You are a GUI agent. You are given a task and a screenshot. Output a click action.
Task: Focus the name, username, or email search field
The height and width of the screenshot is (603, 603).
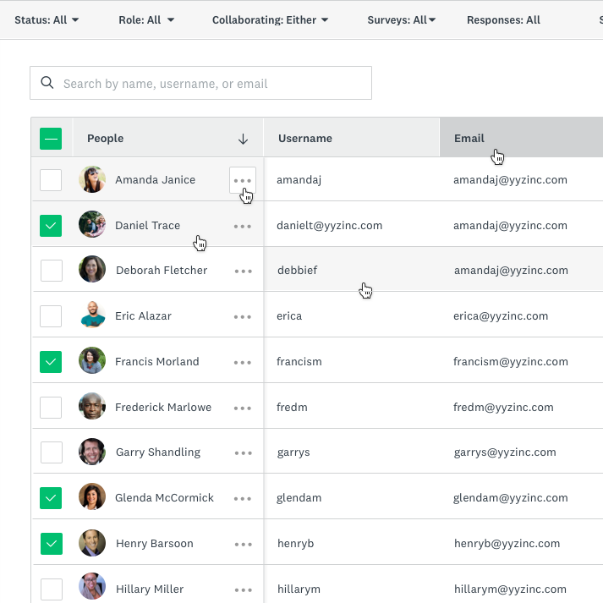coord(200,83)
